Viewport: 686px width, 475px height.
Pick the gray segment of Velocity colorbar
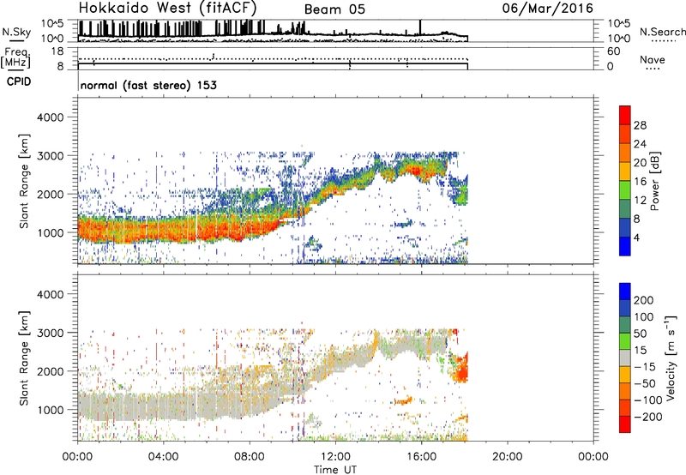point(625,358)
